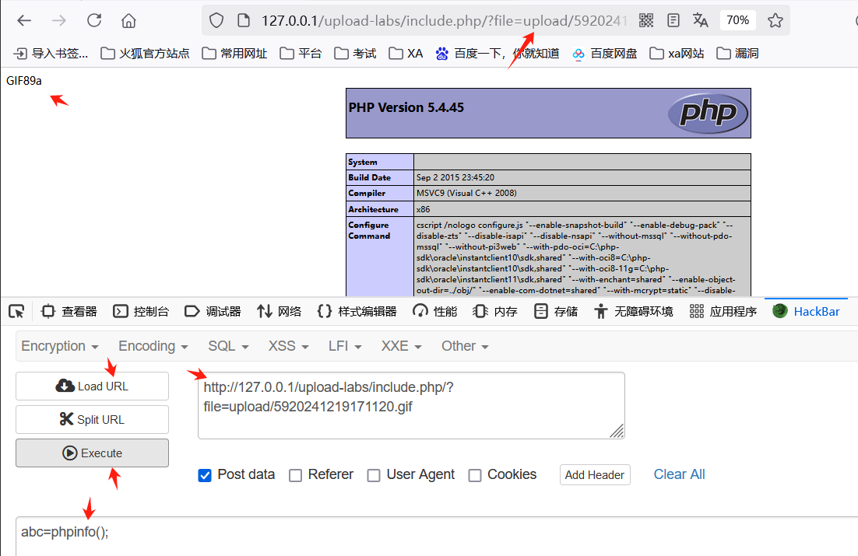This screenshot has width=858, height=556.
Task: Toggle reader view icon
Action: click(673, 21)
